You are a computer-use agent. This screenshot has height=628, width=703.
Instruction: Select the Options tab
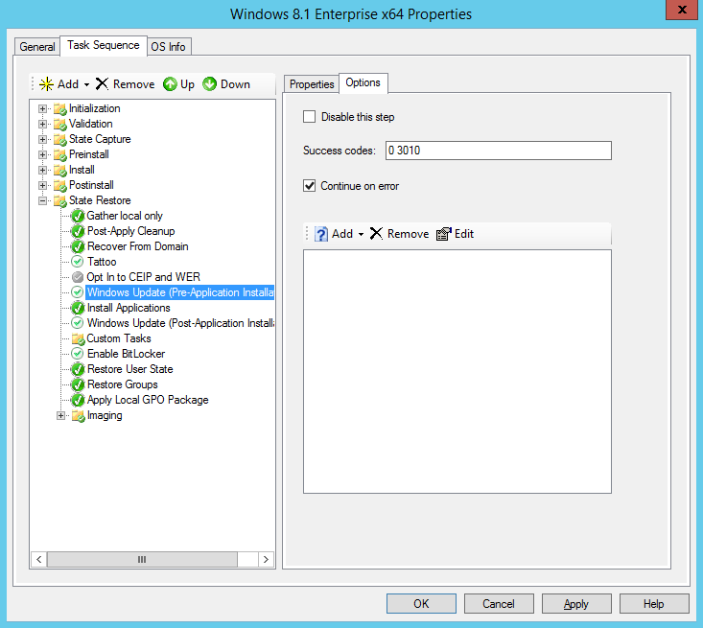click(x=363, y=82)
